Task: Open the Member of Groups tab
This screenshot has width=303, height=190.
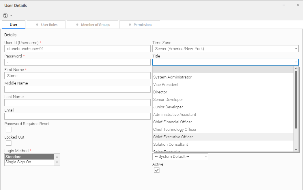Action: pyautogui.click(x=93, y=25)
